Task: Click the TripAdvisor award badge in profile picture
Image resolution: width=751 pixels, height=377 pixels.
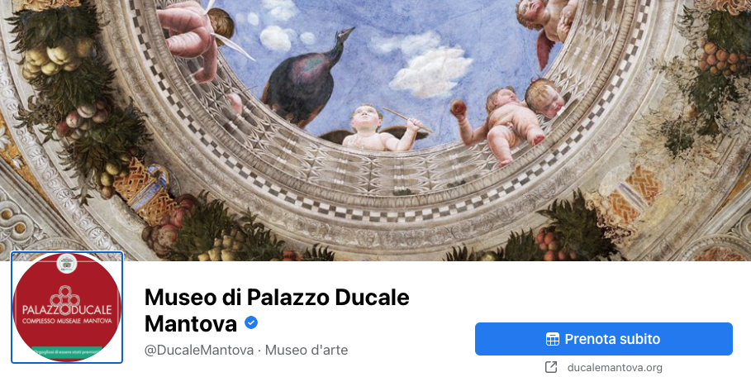Action: (67, 264)
